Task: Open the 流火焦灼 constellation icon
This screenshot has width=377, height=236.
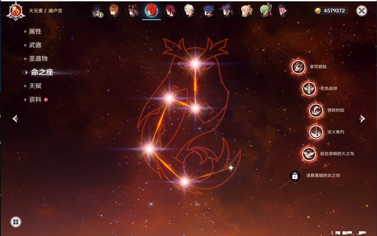Action: [x=316, y=132]
